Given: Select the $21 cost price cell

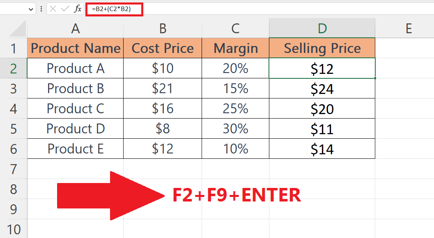Looking at the screenshot, I should pyautogui.click(x=163, y=88).
